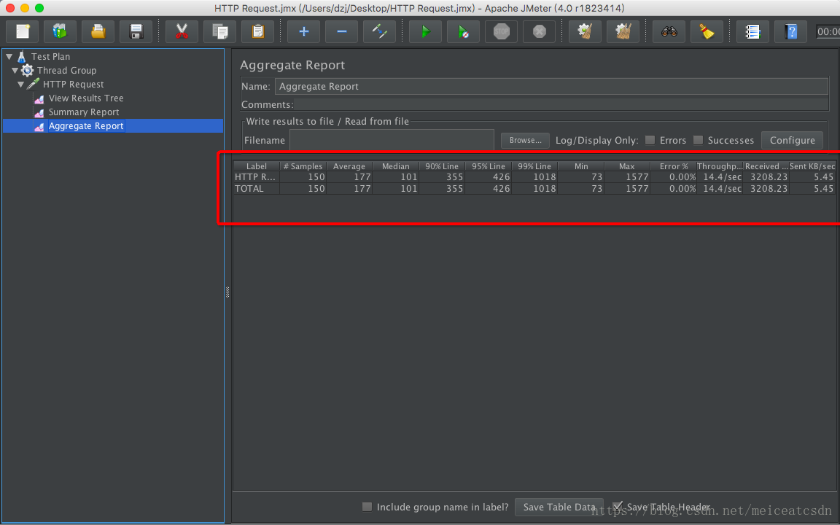Select HTTP Request node in the tree

74,84
